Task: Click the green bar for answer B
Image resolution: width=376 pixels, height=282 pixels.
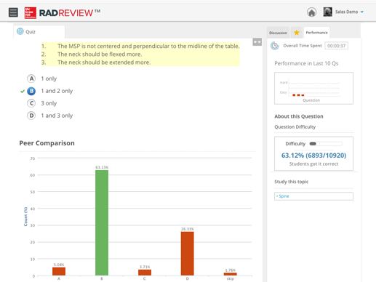Action: click(102, 222)
